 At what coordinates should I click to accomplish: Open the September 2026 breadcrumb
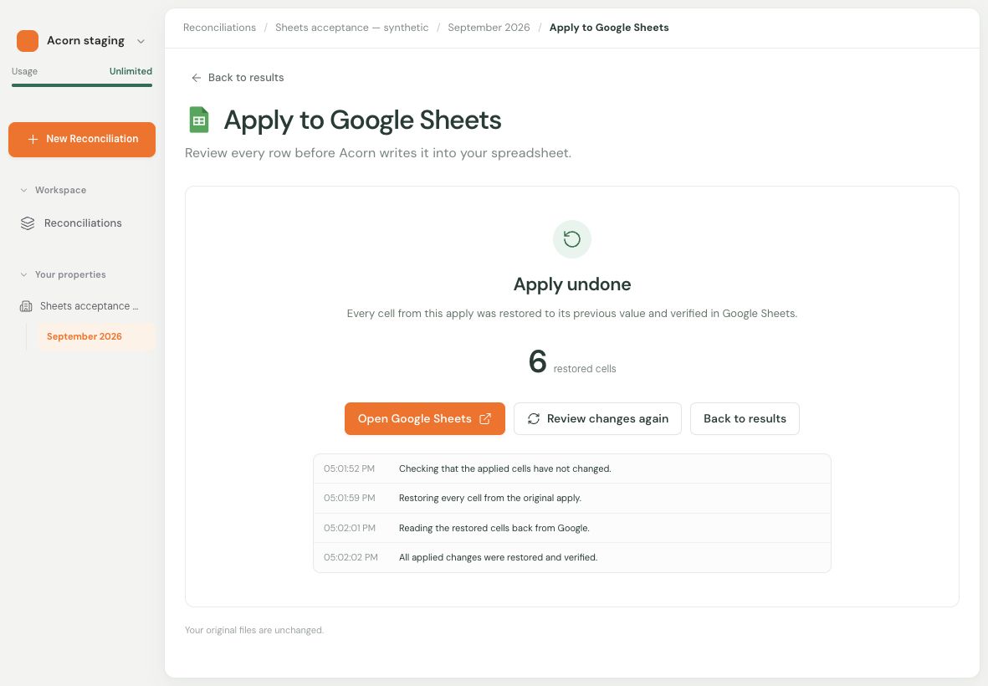coord(489,28)
